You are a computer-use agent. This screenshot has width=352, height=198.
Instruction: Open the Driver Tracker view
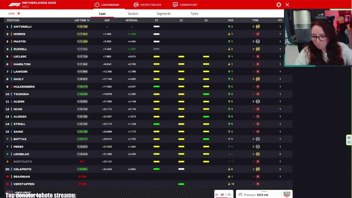click(x=147, y=5)
